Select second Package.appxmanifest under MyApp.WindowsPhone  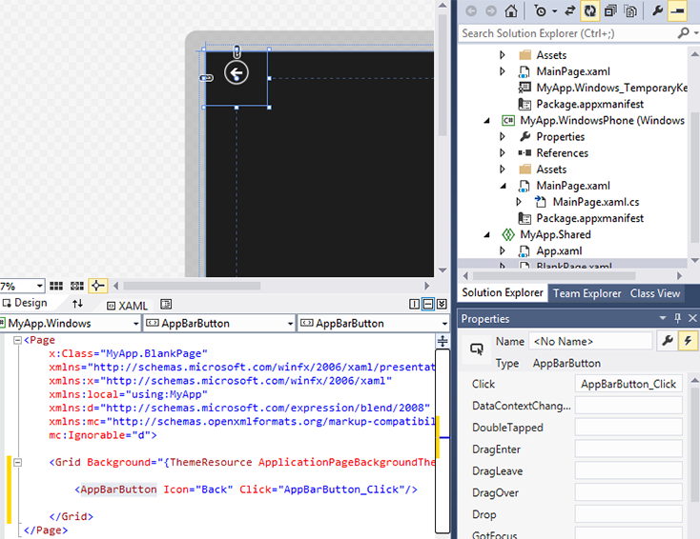point(589,218)
